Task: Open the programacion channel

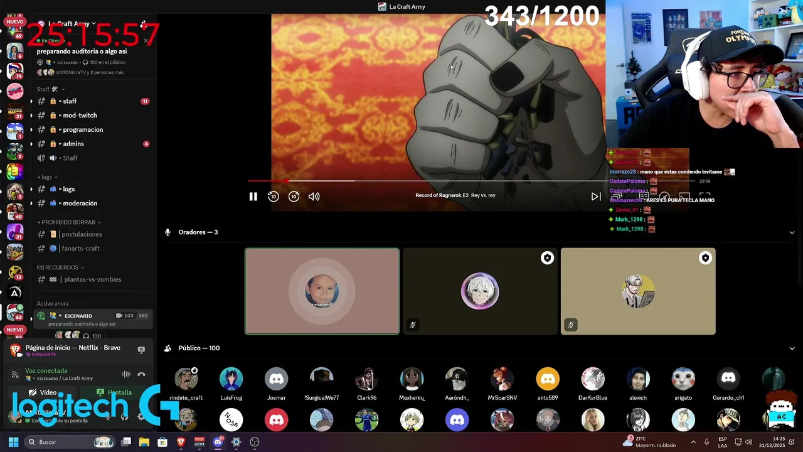Action: (92, 129)
